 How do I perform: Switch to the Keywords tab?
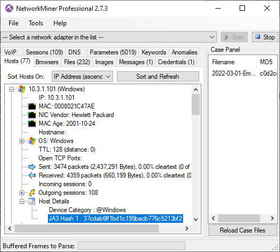(x=154, y=52)
